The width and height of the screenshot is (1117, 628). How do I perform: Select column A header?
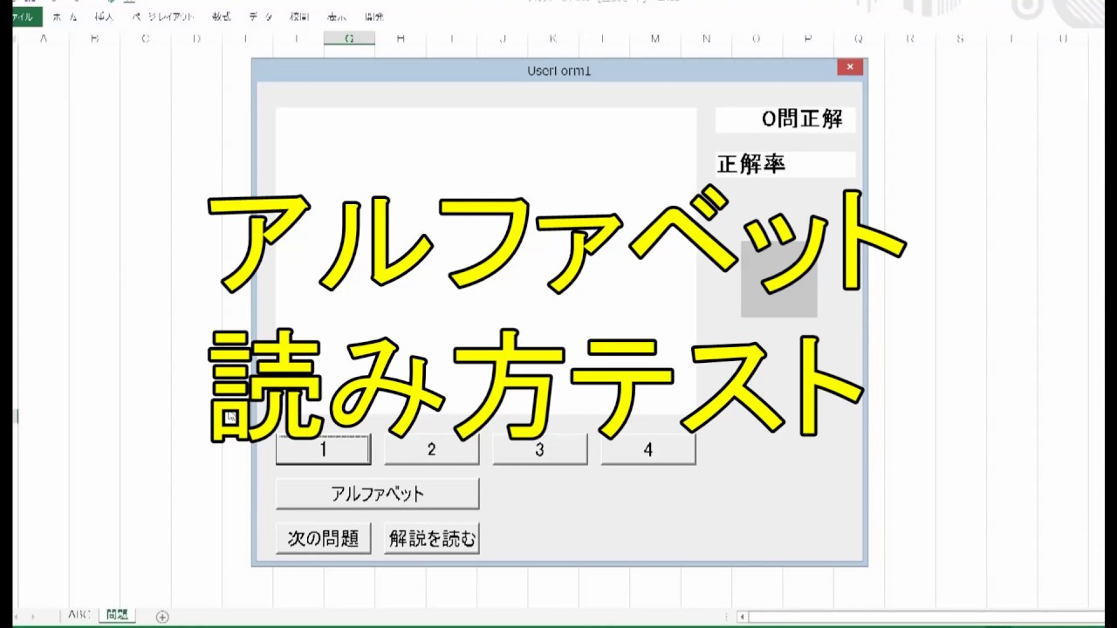click(x=43, y=38)
